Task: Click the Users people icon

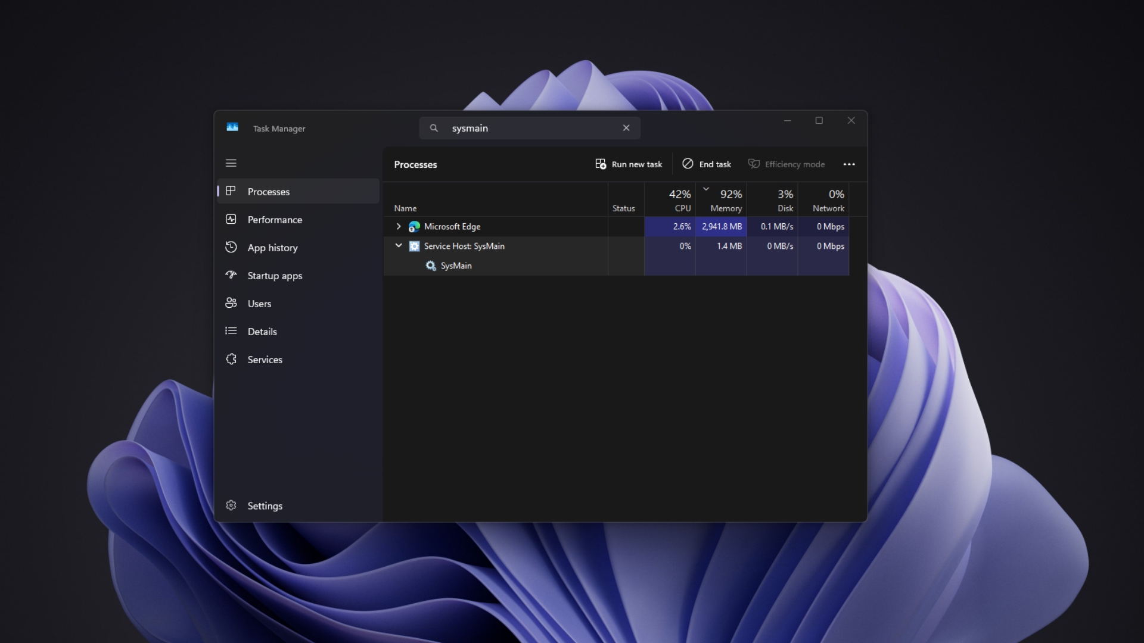Action: (231, 303)
